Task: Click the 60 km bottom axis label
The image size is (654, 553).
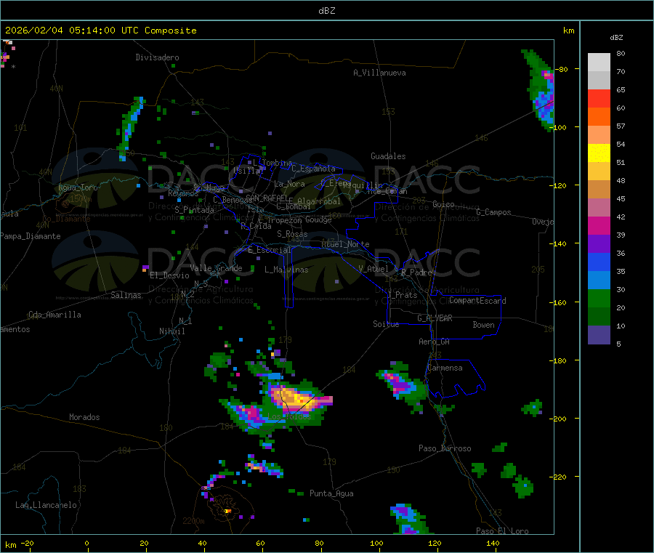Action: pos(260,544)
